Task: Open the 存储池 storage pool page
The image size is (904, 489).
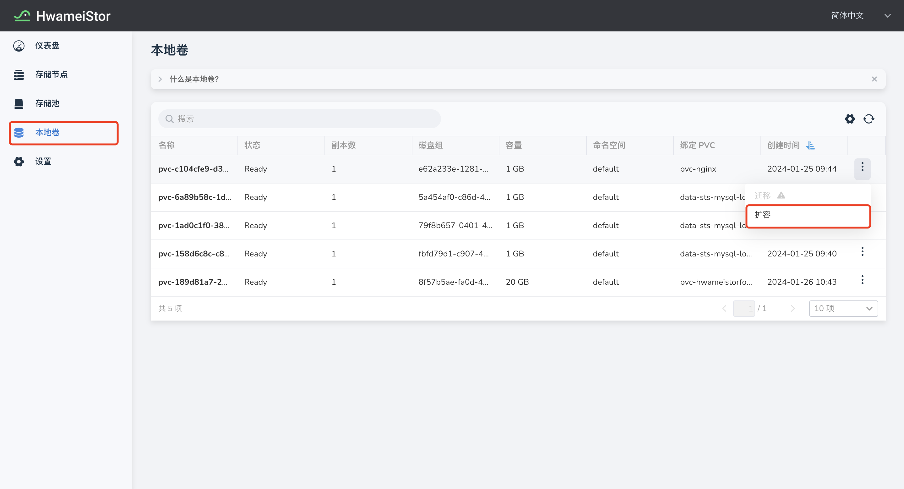Action: [x=47, y=104]
